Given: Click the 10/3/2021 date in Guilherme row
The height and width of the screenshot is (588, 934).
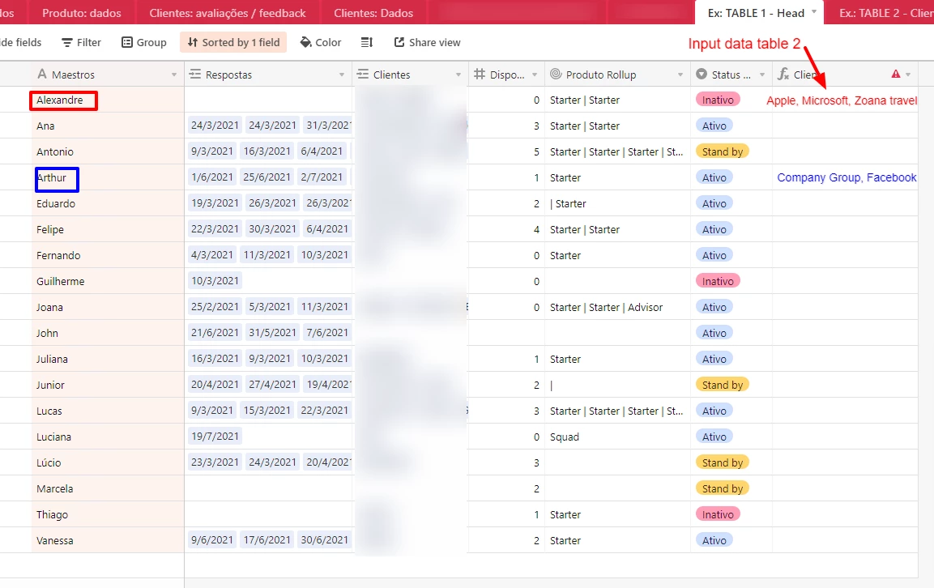Looking at the screenshot, I should tap(215, 280).
